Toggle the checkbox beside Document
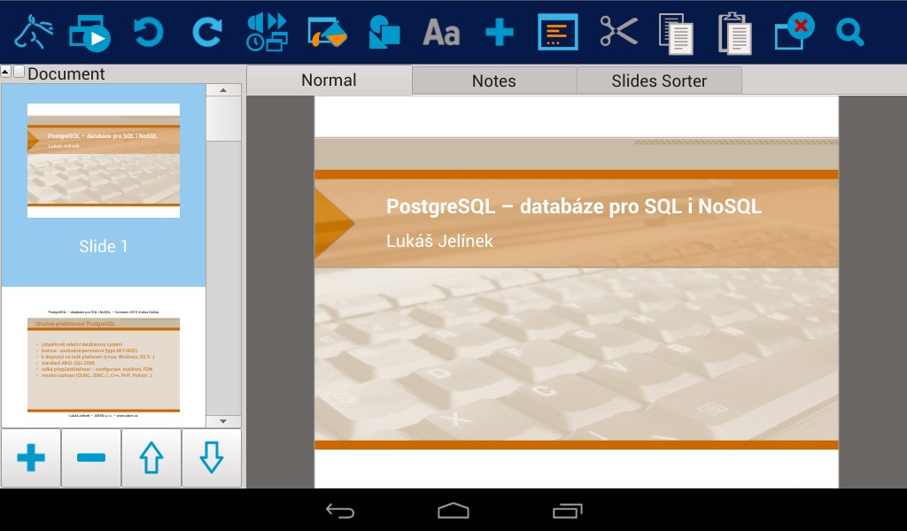 click(x=19, y=72)
